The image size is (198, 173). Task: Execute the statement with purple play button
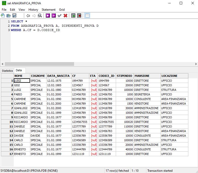point(48,16)
